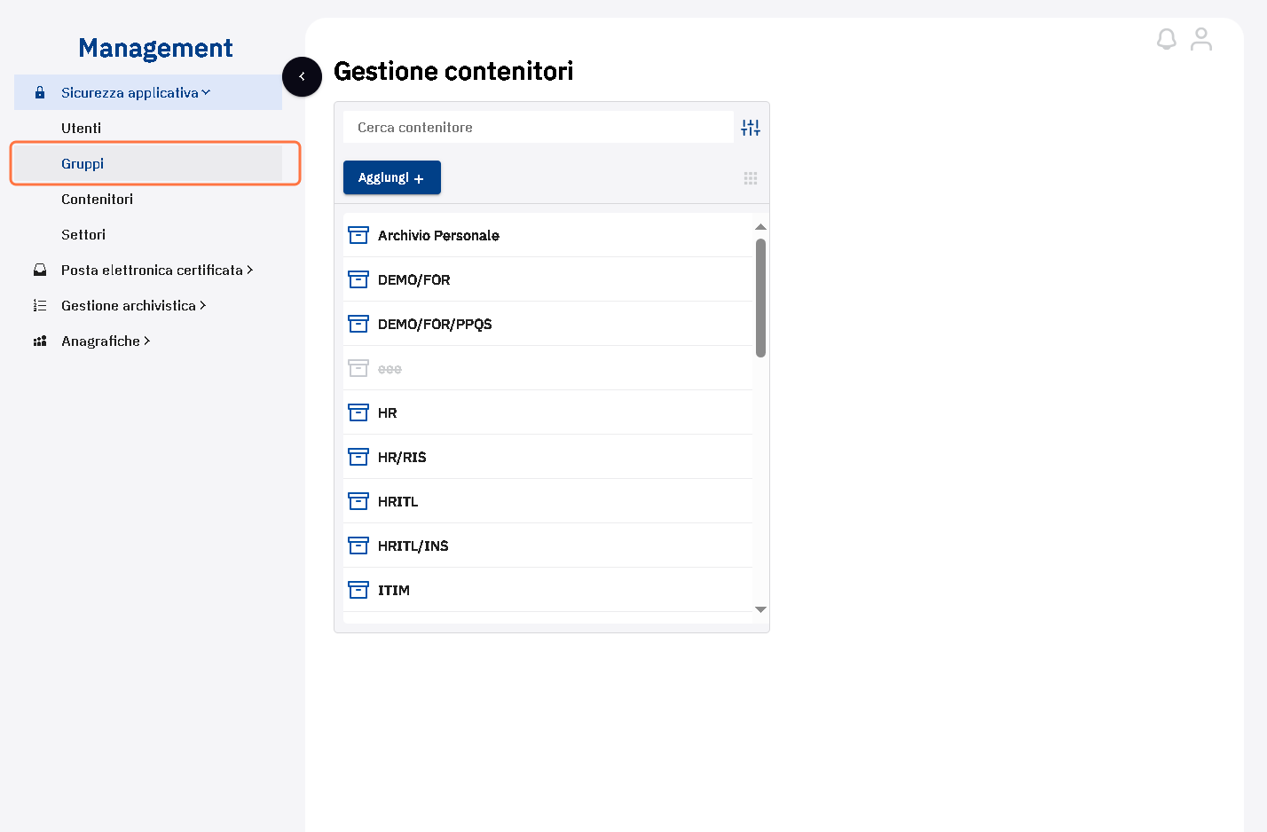Viewport: 1267px width, 832px height.
Task: Open the search filter settings icon
Action: point(751,128)
